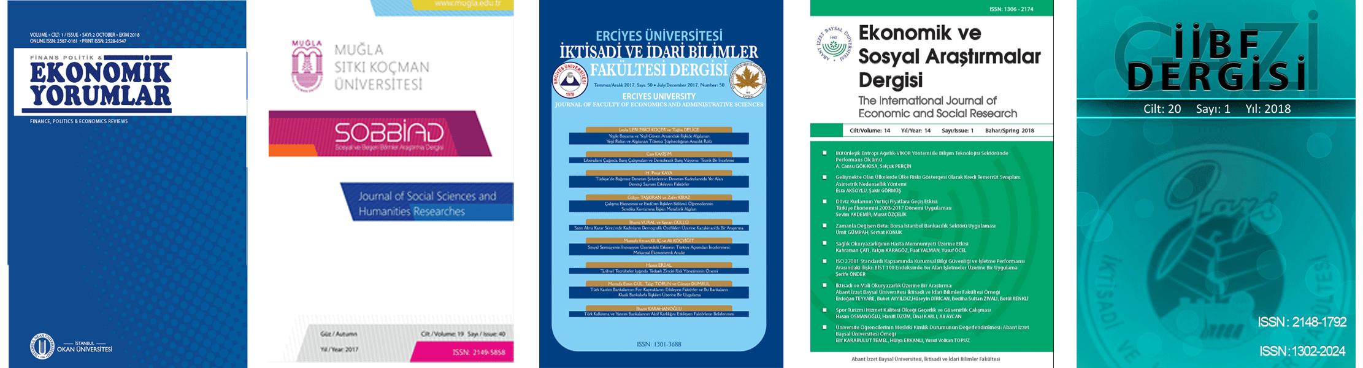1363x368 pixels.
Task: Click 'ISSN: 2149-5858' on pink band
Action: pos(479,353)
